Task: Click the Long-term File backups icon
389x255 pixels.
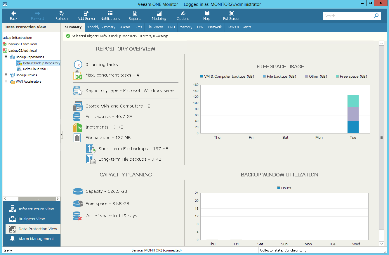Action: pyautogui.click(x=91, y=159)
